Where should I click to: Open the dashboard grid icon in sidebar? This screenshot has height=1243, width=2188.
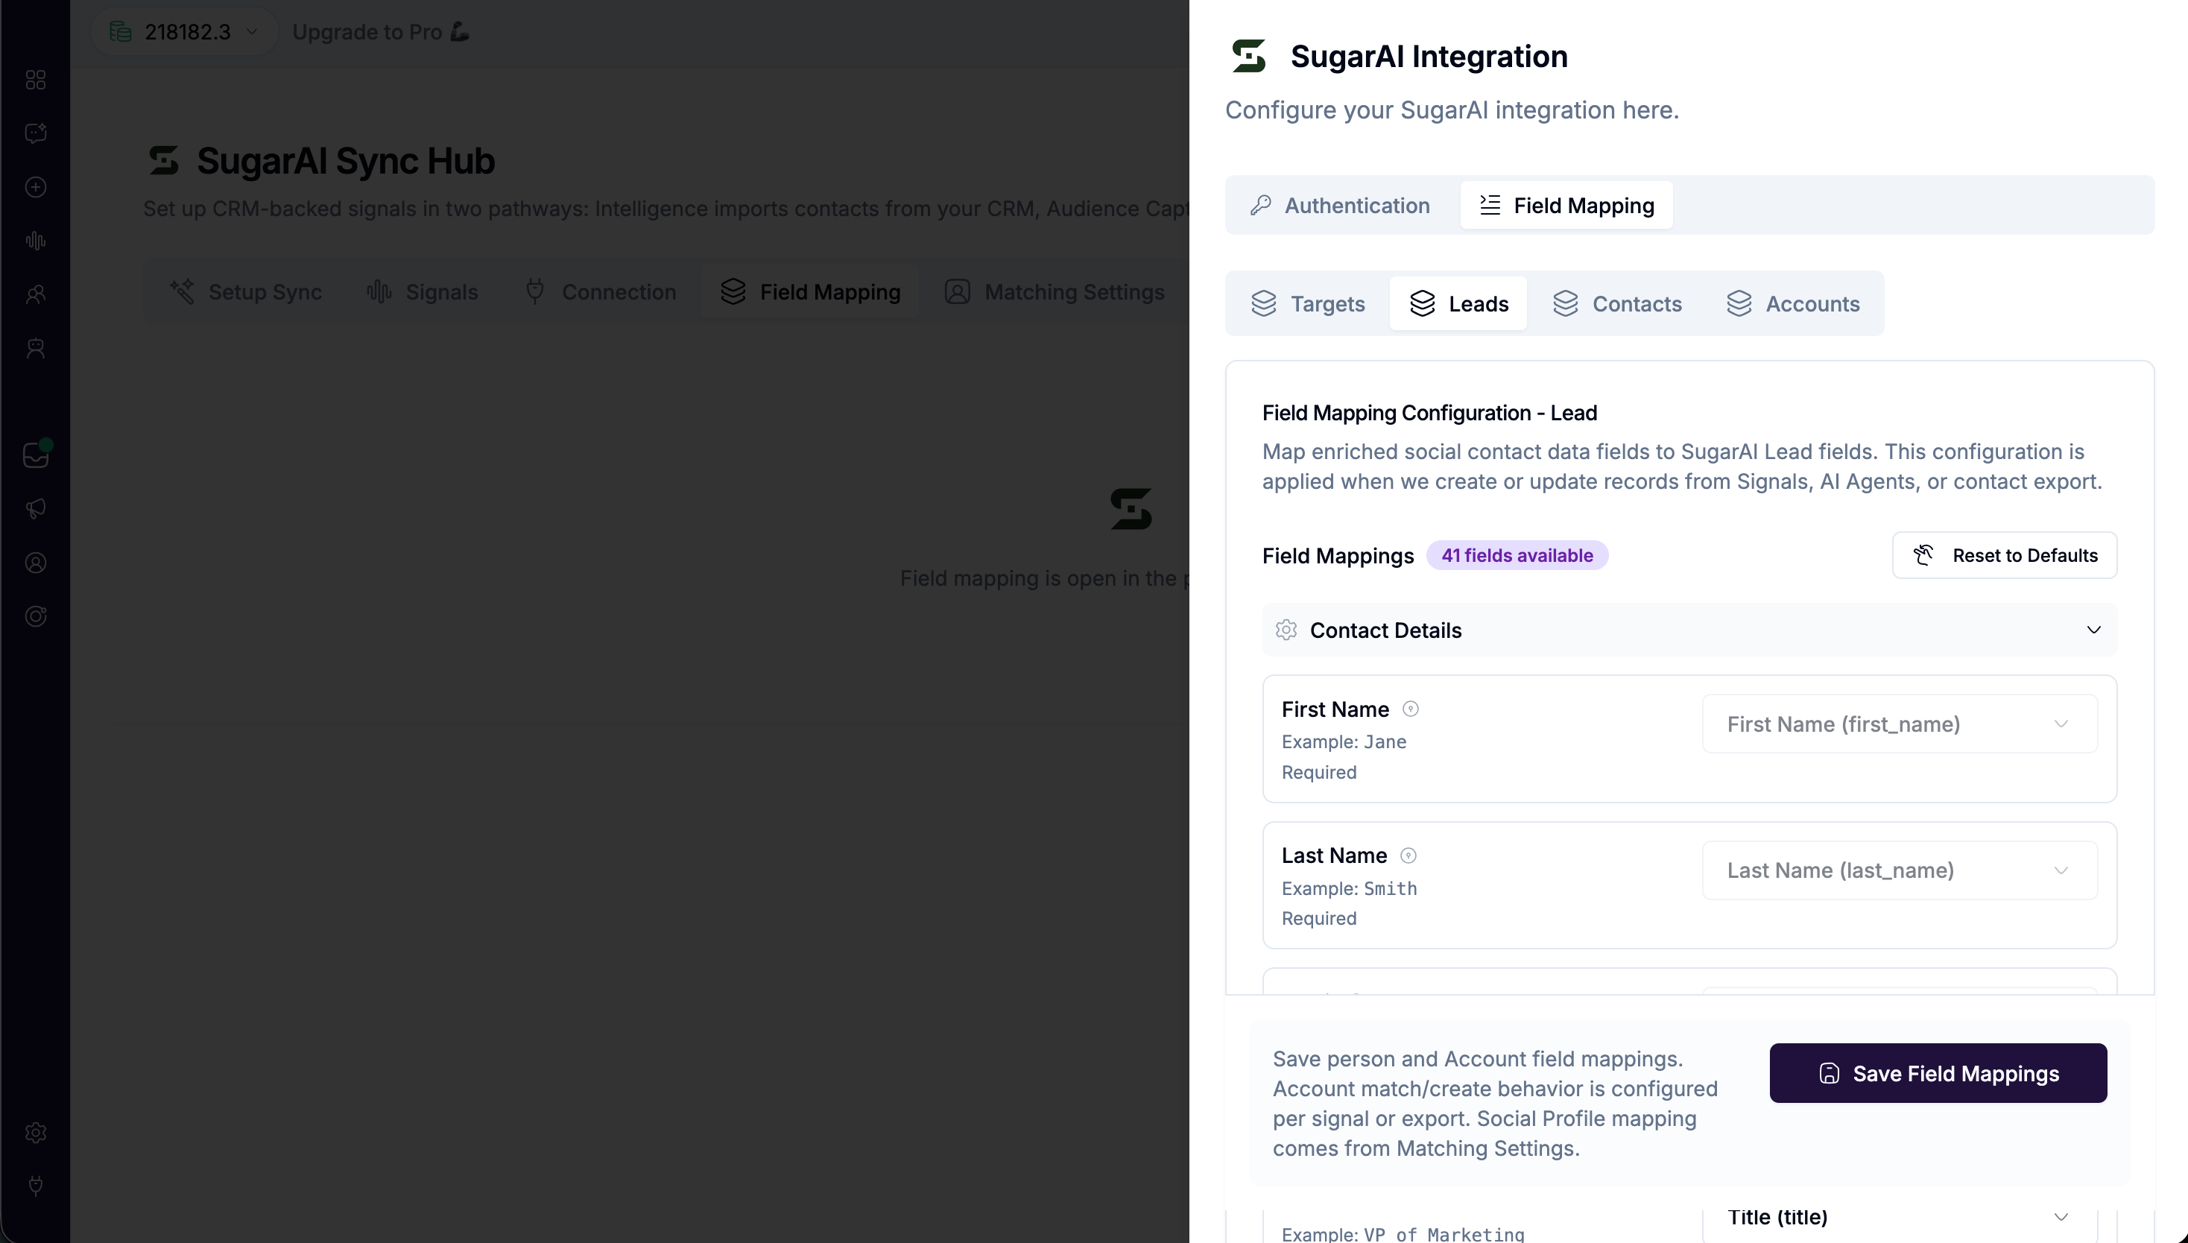[x=35, y=80]
